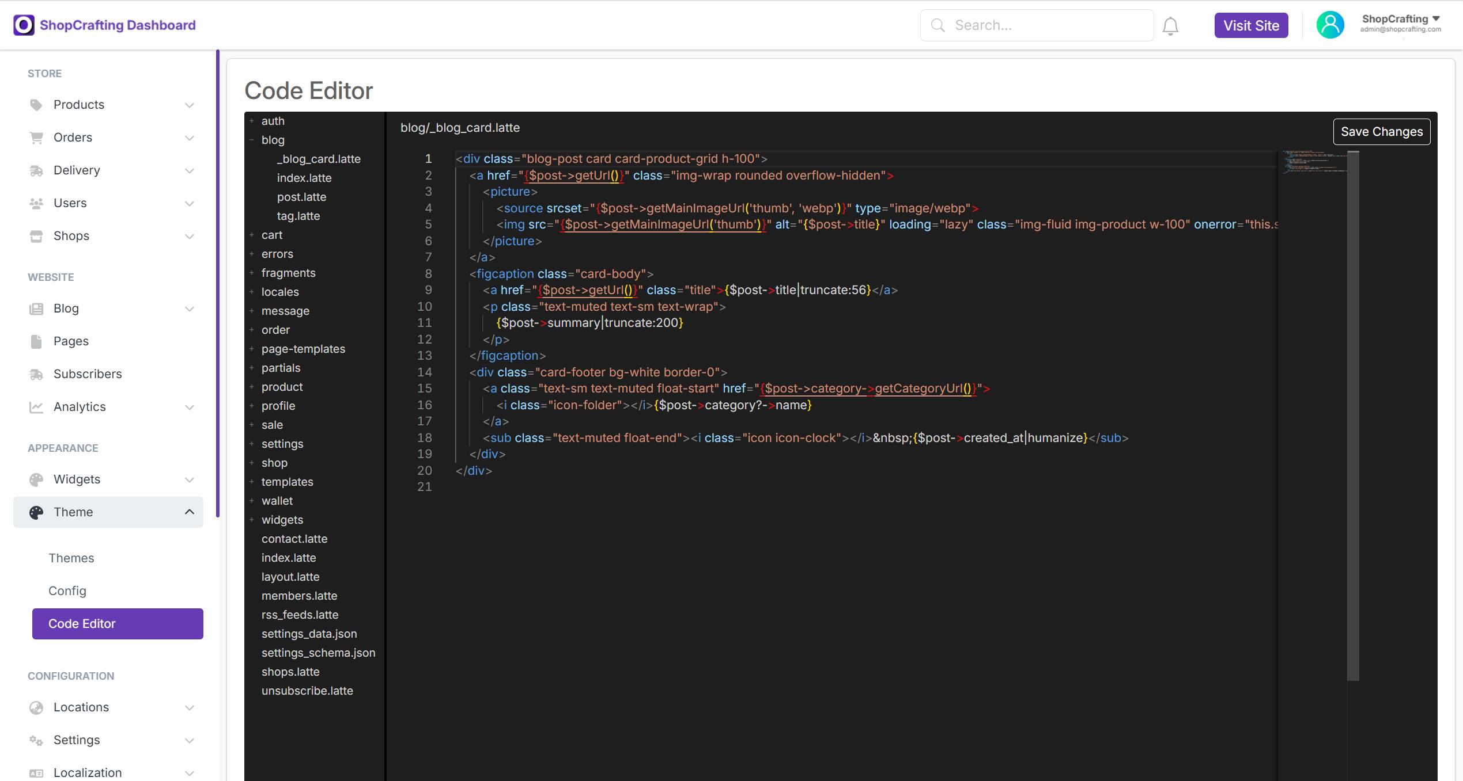
Task: Expand the Shops sidebar chevron
Action: 189,236
